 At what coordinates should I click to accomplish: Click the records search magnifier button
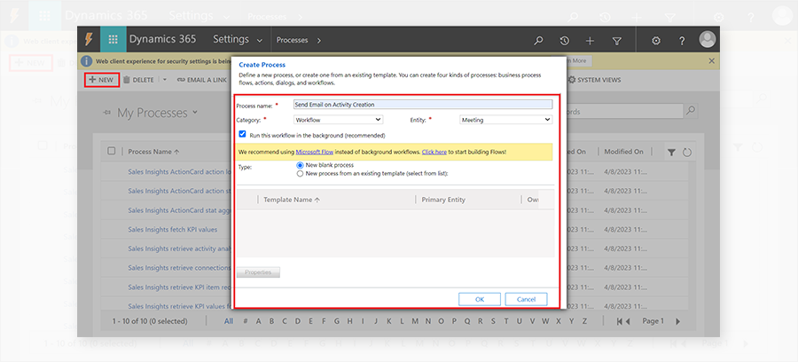click(690, 111)
